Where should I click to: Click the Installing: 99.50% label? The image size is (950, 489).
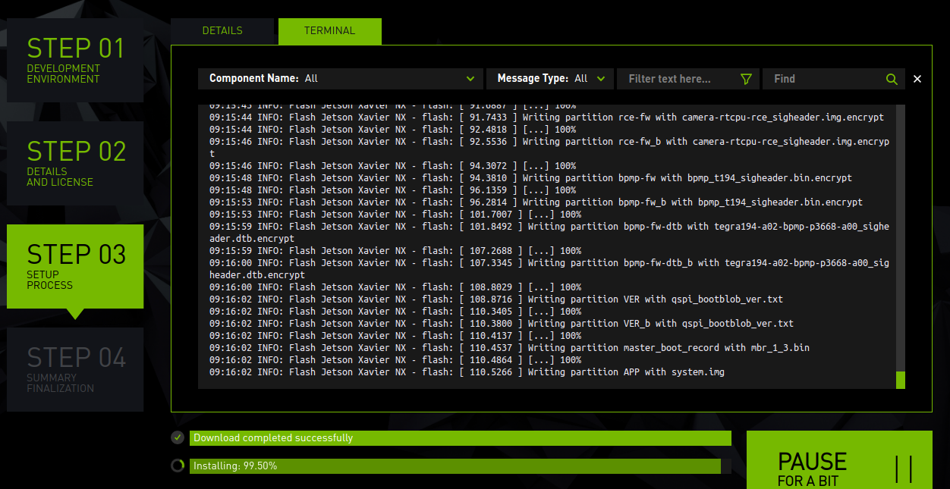235,465
